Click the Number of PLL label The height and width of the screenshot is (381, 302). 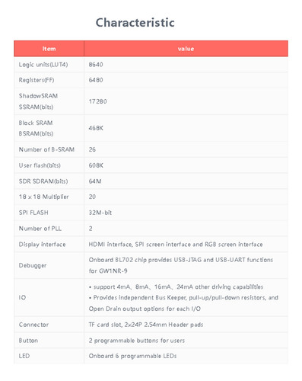[40, 229]
